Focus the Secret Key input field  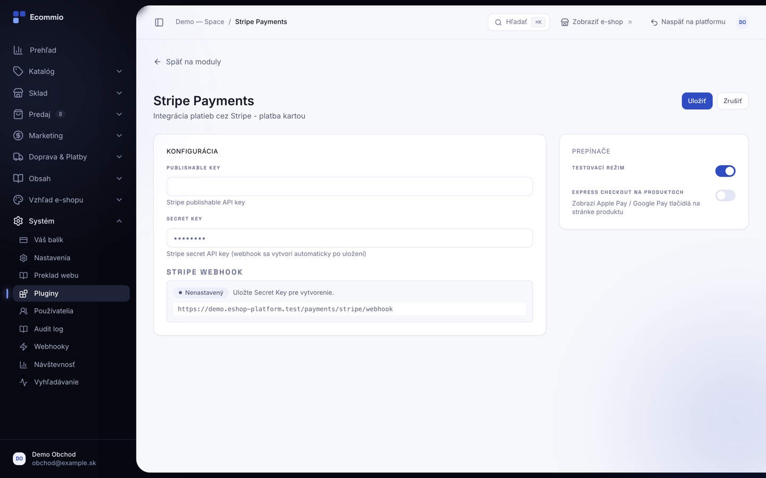349,238
